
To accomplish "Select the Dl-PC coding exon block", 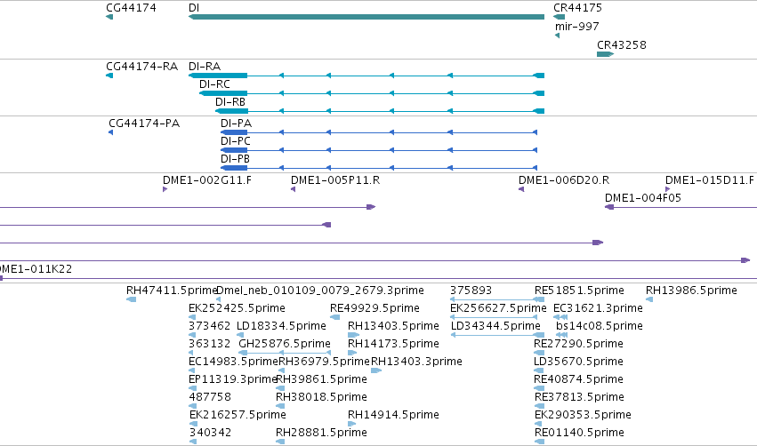I will pyautogui.click(x=234, y=150).
